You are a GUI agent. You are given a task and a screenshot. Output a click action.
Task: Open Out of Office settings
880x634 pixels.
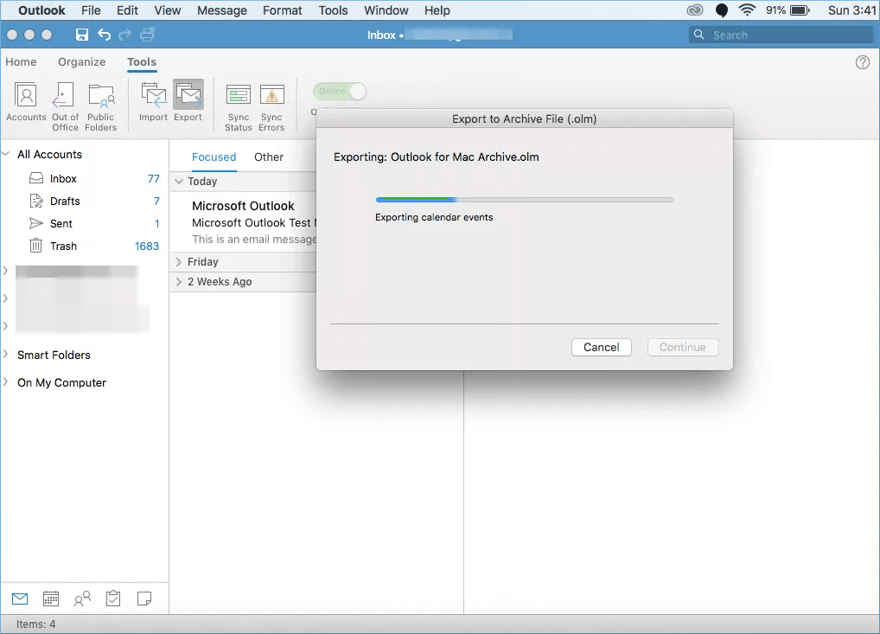tap(65, 106)
